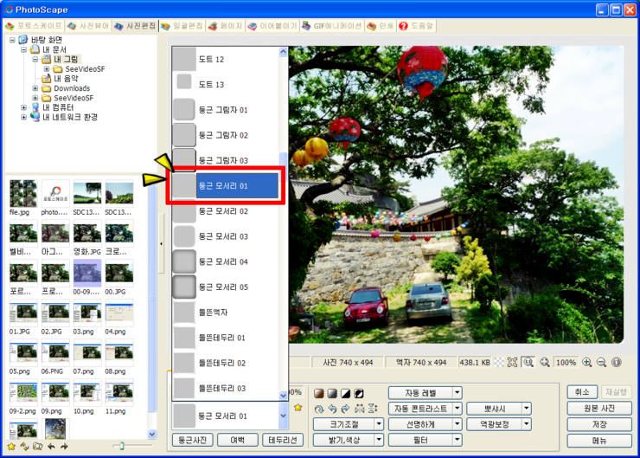Click the zoom in magnifier icon
The width and height of the screenshot is (640, 458).
point(587,362)
